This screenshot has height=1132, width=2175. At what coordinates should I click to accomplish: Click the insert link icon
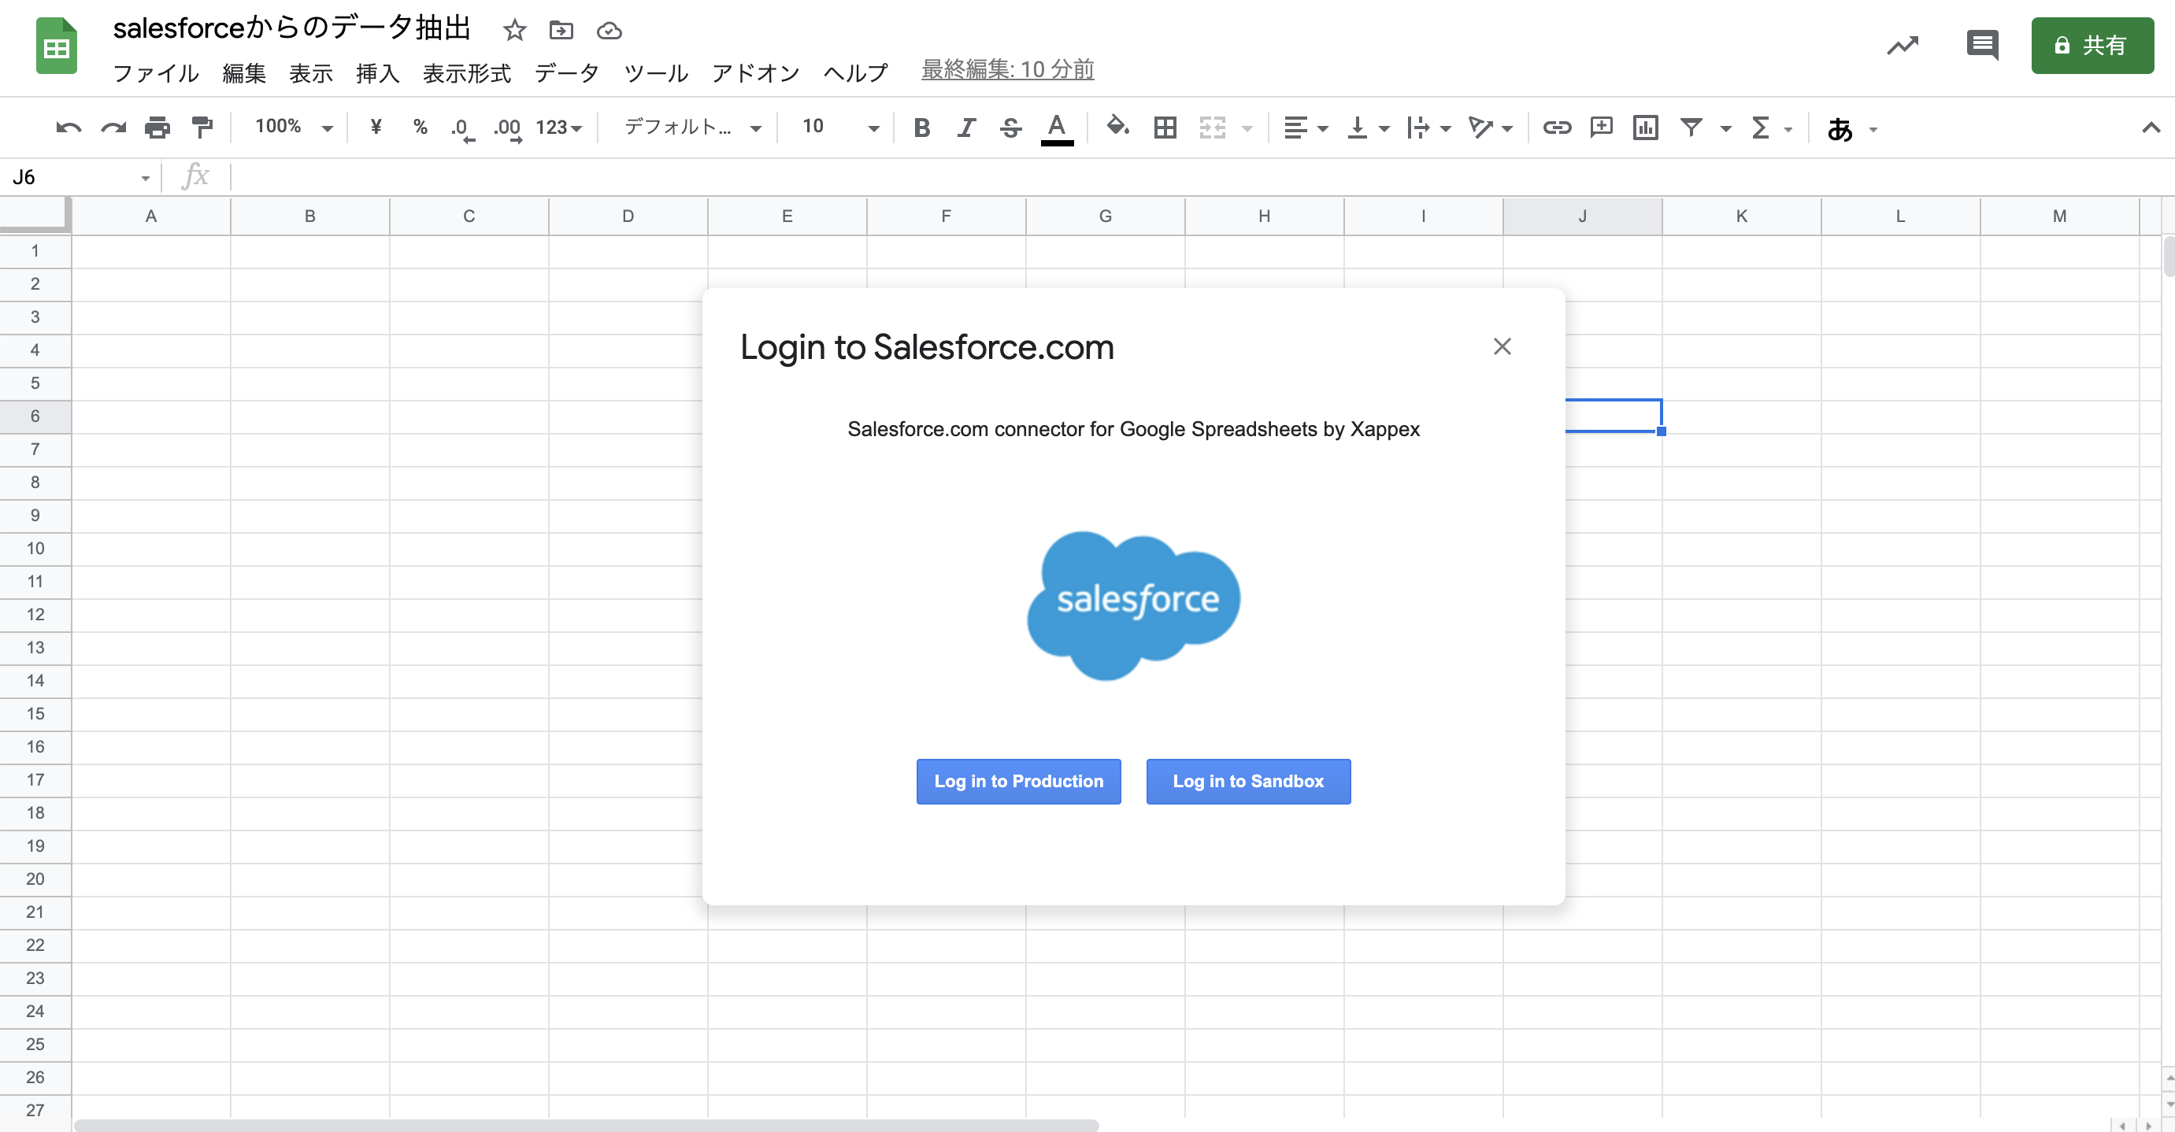tap(1556, 128)
